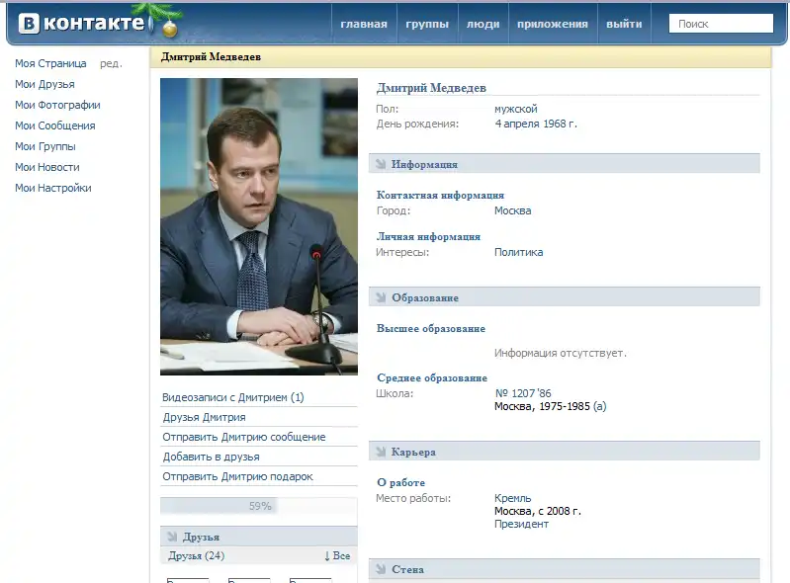
Task: Select Отправить Дмитрию сообщение
Action: (244, 437)
